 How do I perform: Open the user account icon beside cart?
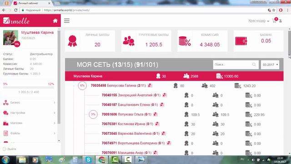click(281, 21)
